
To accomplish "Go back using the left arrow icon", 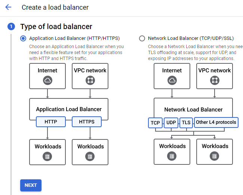I will coord(8,7).
